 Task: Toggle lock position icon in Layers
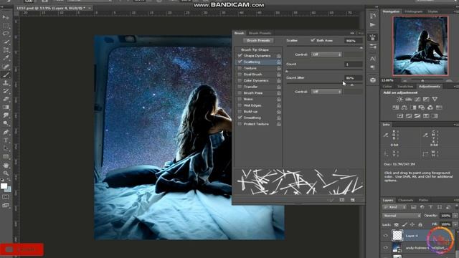(412, 224)
